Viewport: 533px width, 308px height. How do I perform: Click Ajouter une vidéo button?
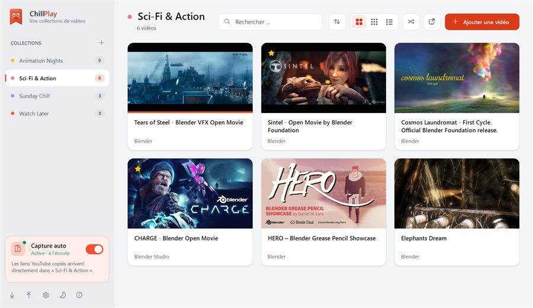click(482, 22)
